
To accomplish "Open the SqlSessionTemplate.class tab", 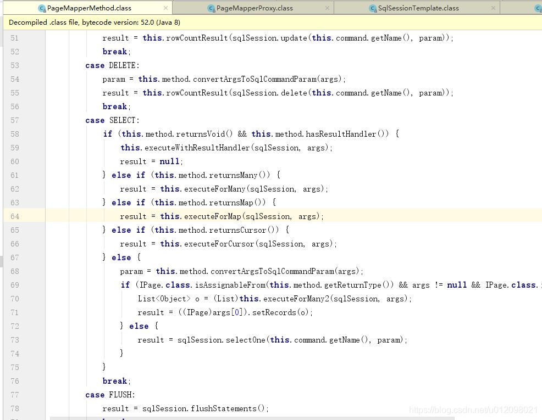I will click(418, 8).
